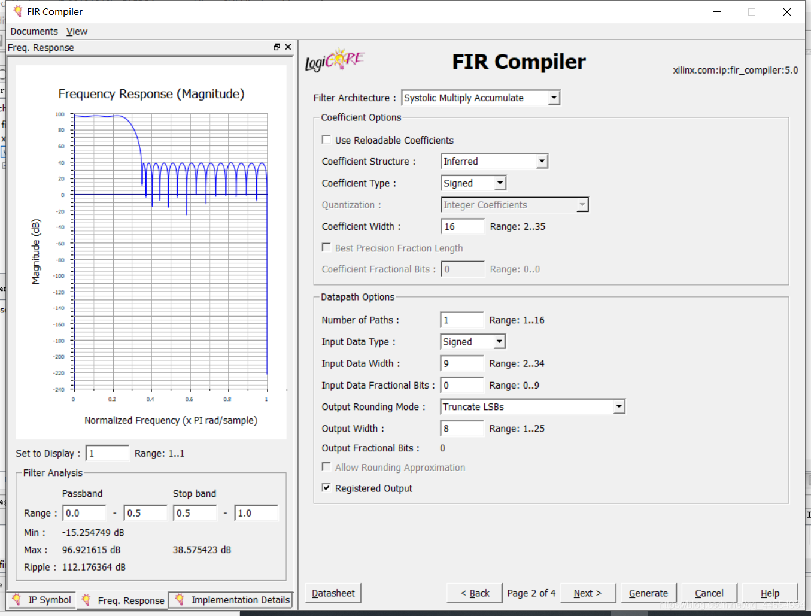The image size is (811, 616).
Task: Click the 'Page 2 of 4' text
Action: (x=531, y=593)
